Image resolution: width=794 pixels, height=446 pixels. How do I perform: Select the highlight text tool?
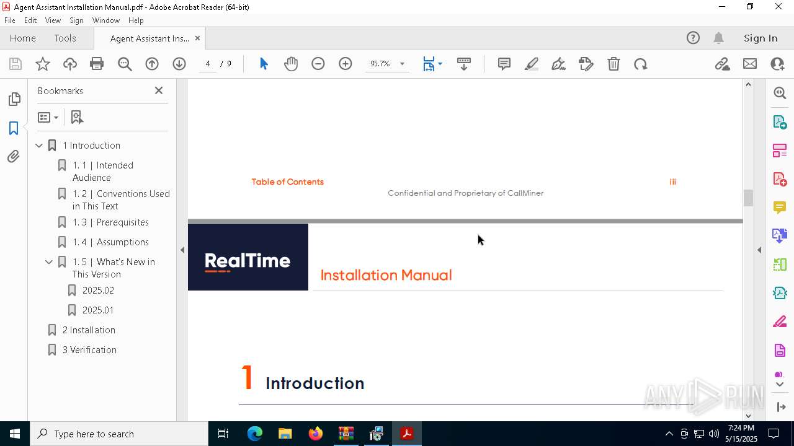(x=532, y=64)
